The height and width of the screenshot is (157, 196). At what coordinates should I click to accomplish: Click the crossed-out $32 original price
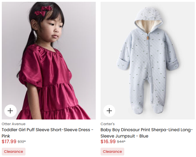tap(22, 142)
